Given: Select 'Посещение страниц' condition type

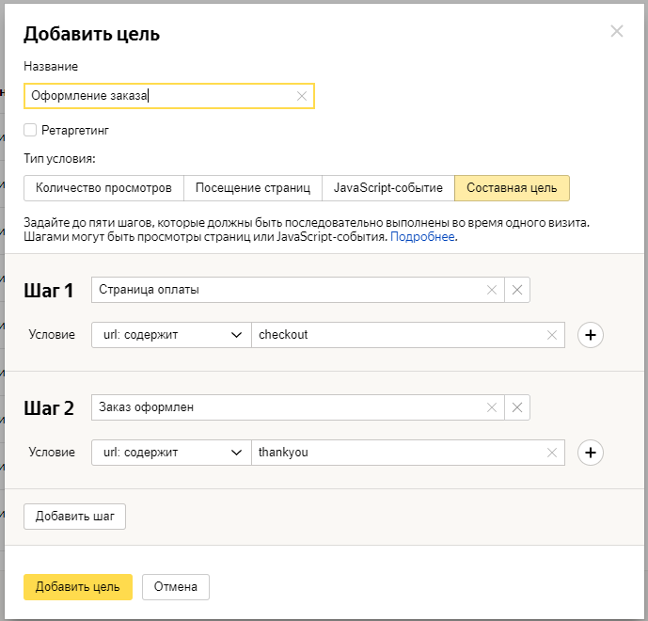Looking at the screenshot, I should click(x=252, y=188).
